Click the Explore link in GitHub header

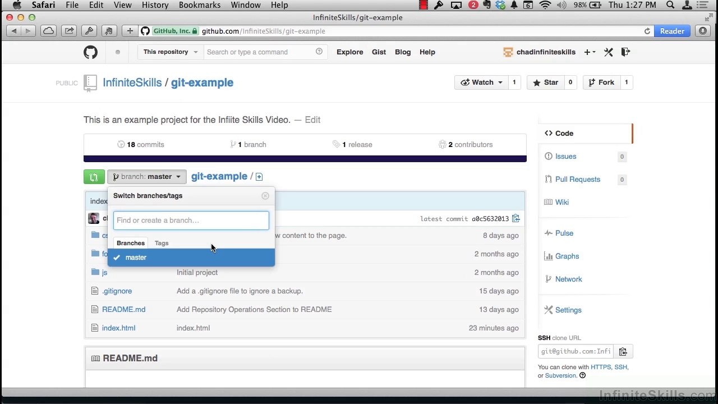(349, 52)
